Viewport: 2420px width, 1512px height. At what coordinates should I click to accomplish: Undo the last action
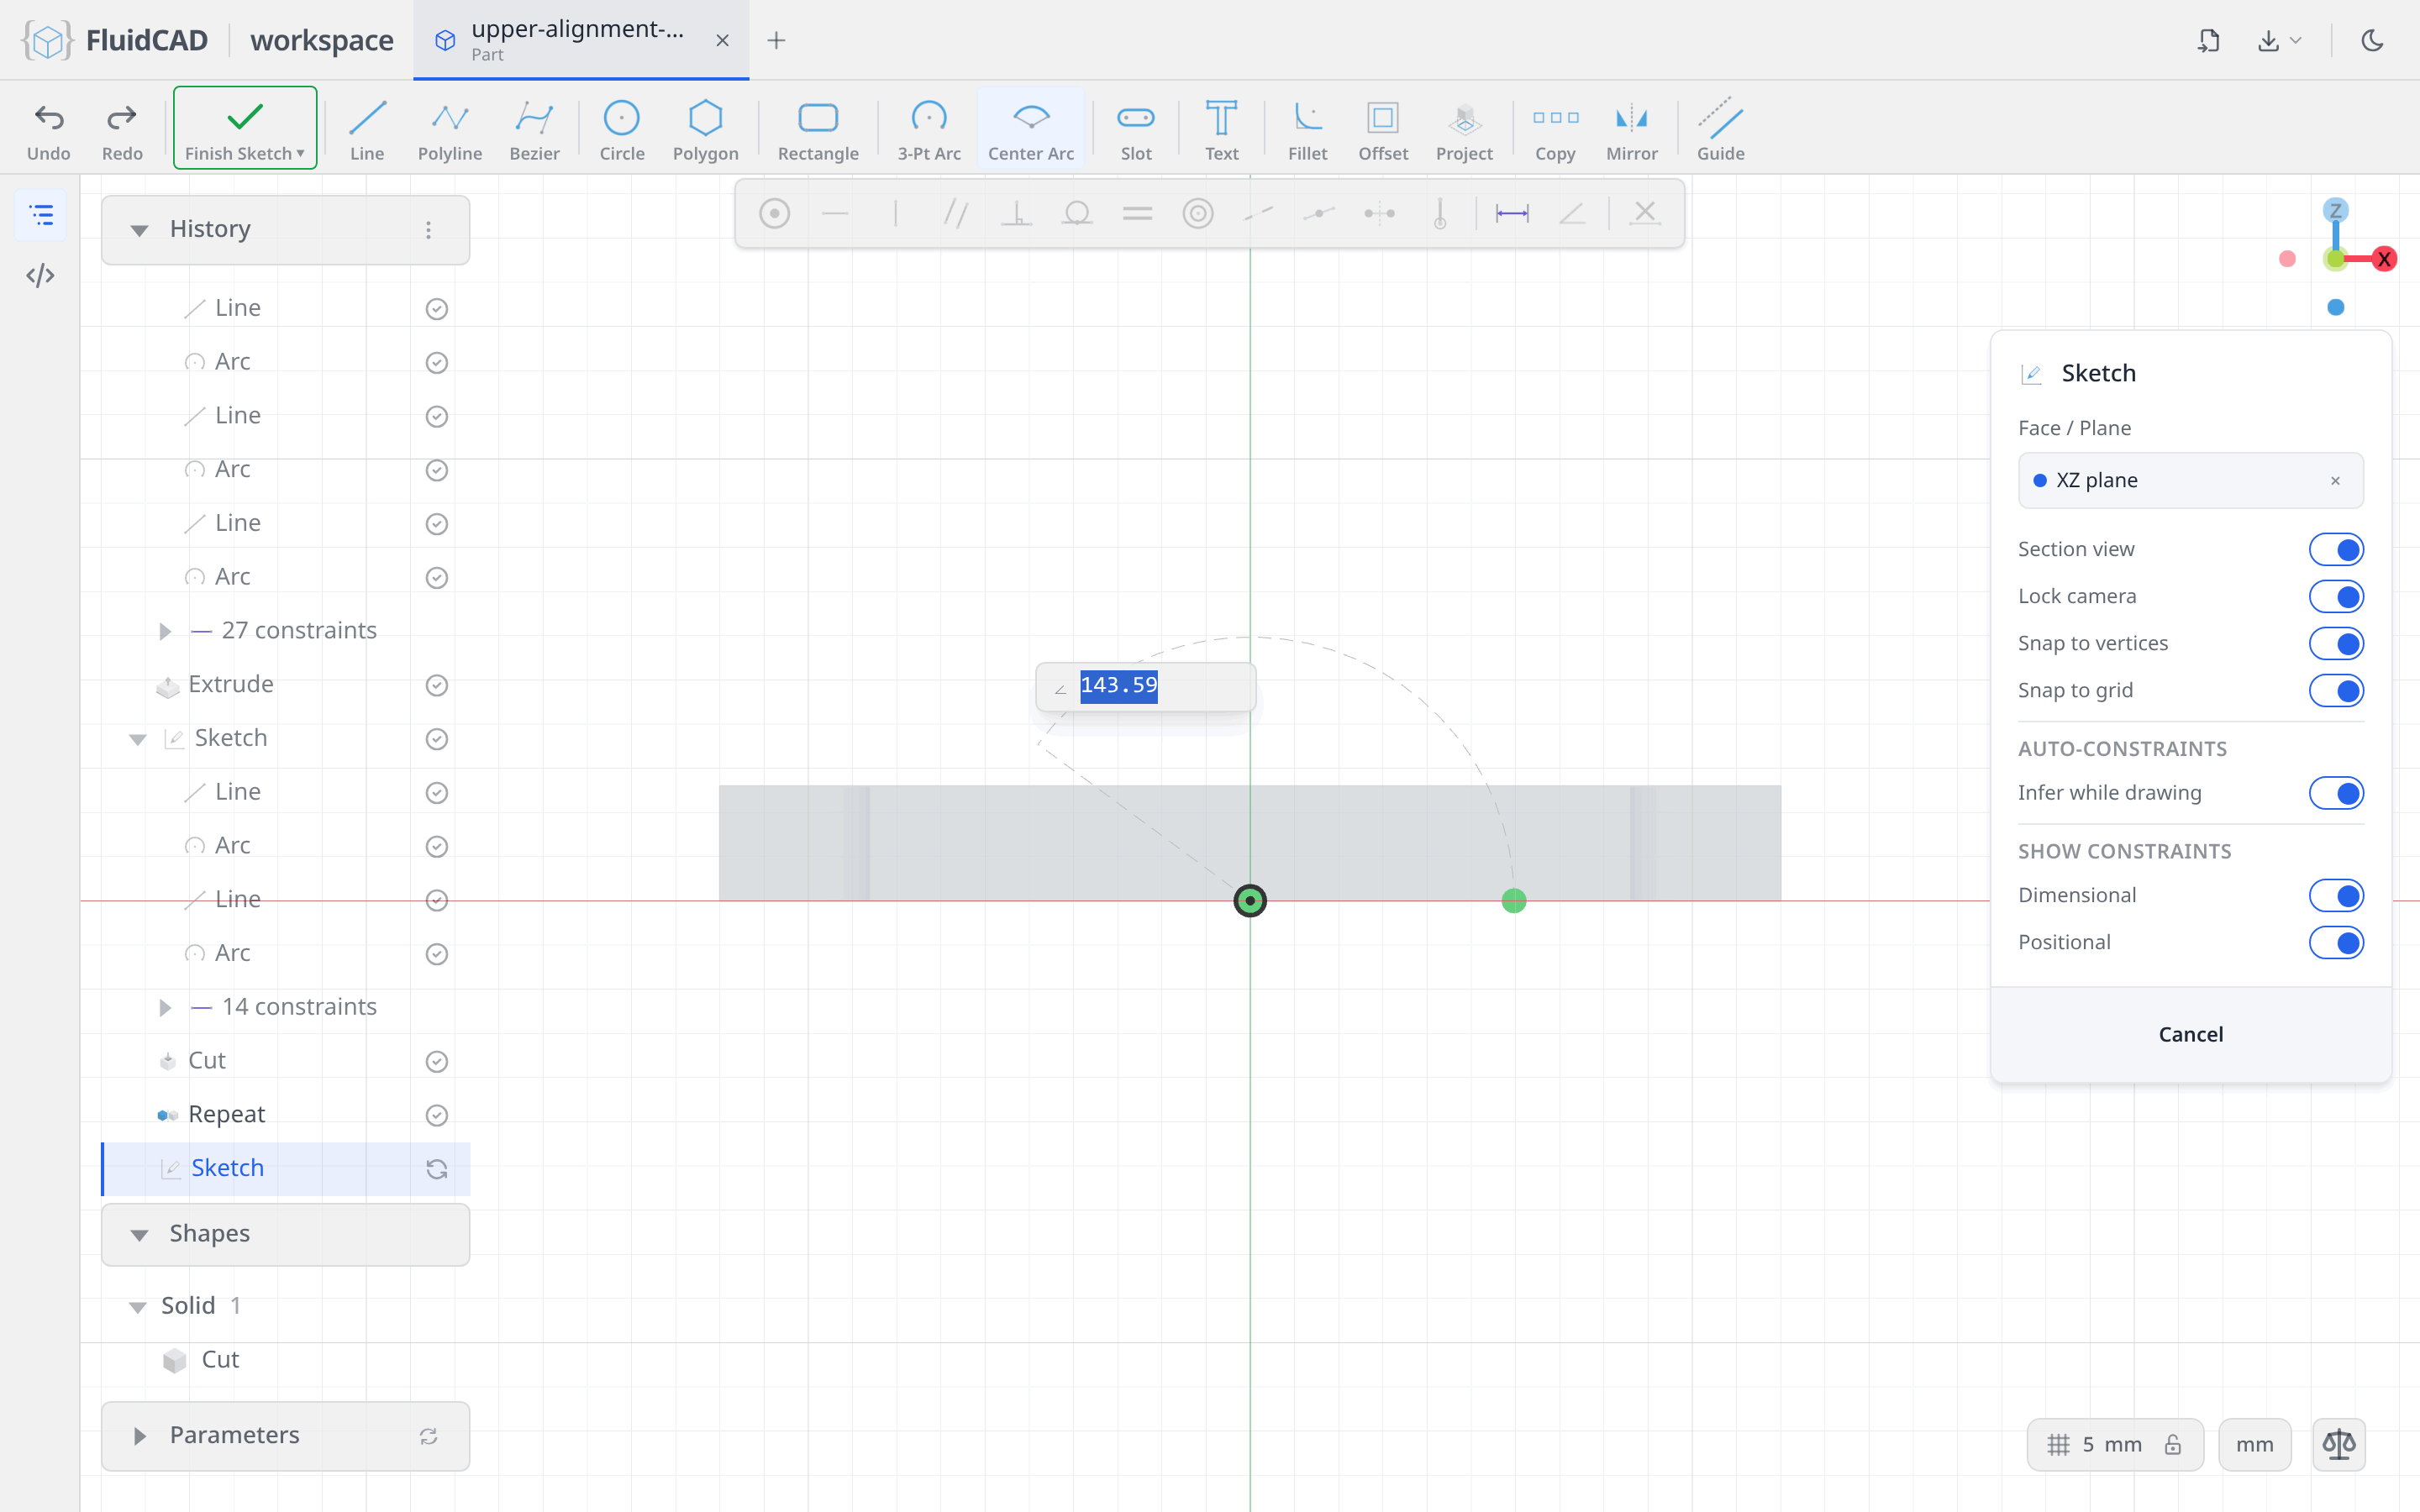coord(48,129)
